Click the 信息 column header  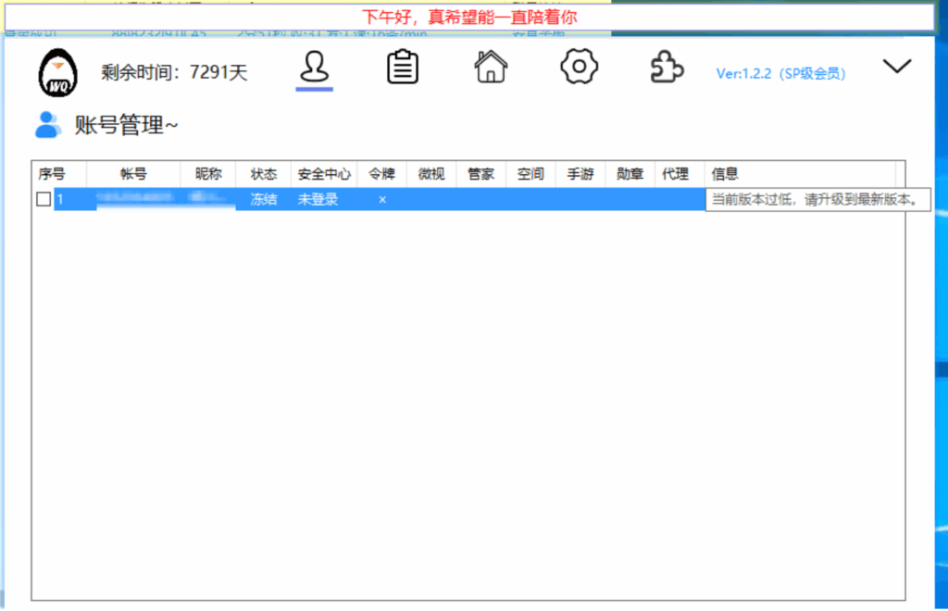click(725, 174)
